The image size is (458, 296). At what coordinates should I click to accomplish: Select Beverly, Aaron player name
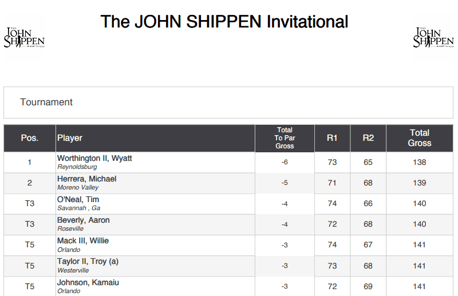click(84, 220)
